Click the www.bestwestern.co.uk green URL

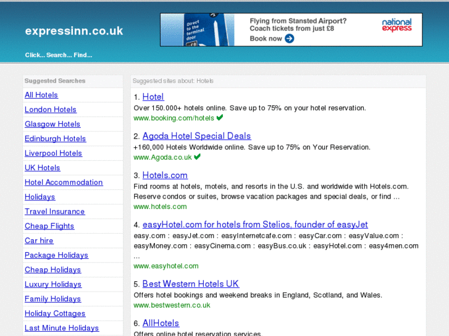[172, 305]
